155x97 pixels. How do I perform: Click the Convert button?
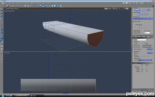[150, 49]
